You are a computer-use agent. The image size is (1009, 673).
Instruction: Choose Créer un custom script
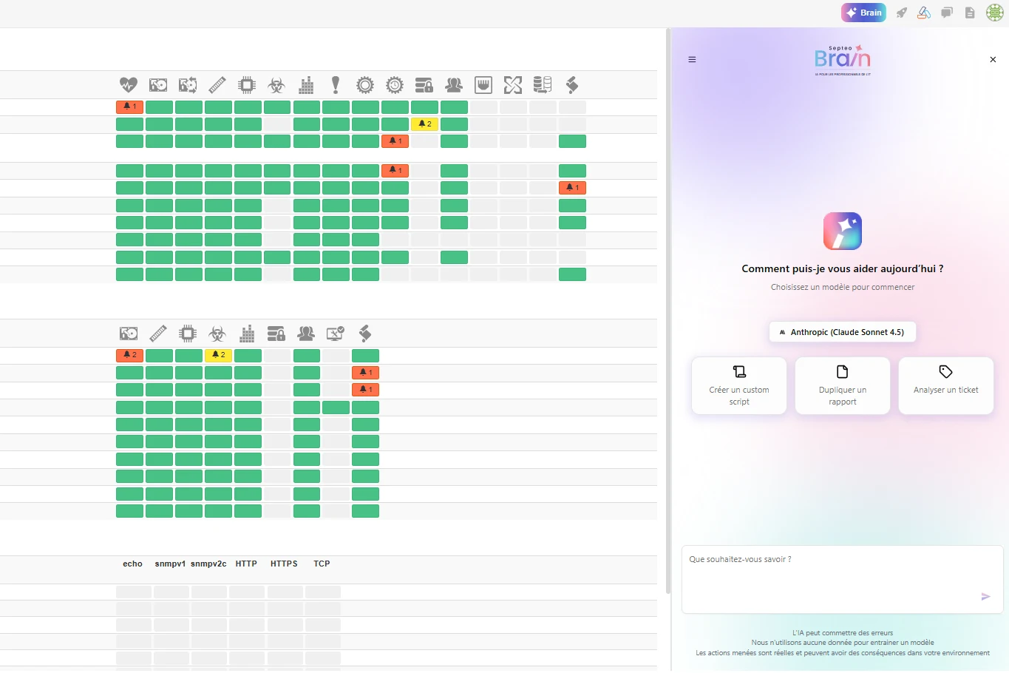pyautogui.click(x=739, y=386)
